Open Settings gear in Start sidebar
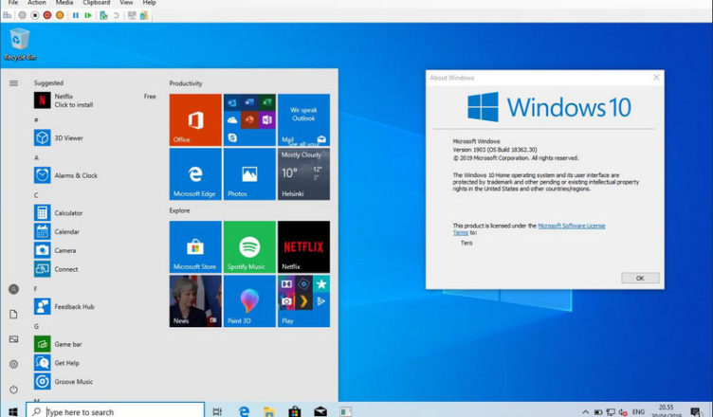This screenshot has width=713, height=417. pyautogui.click(x=13, y=364)
